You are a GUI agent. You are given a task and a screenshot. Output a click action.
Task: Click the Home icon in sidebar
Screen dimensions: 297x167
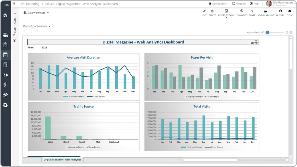[5, 15]
